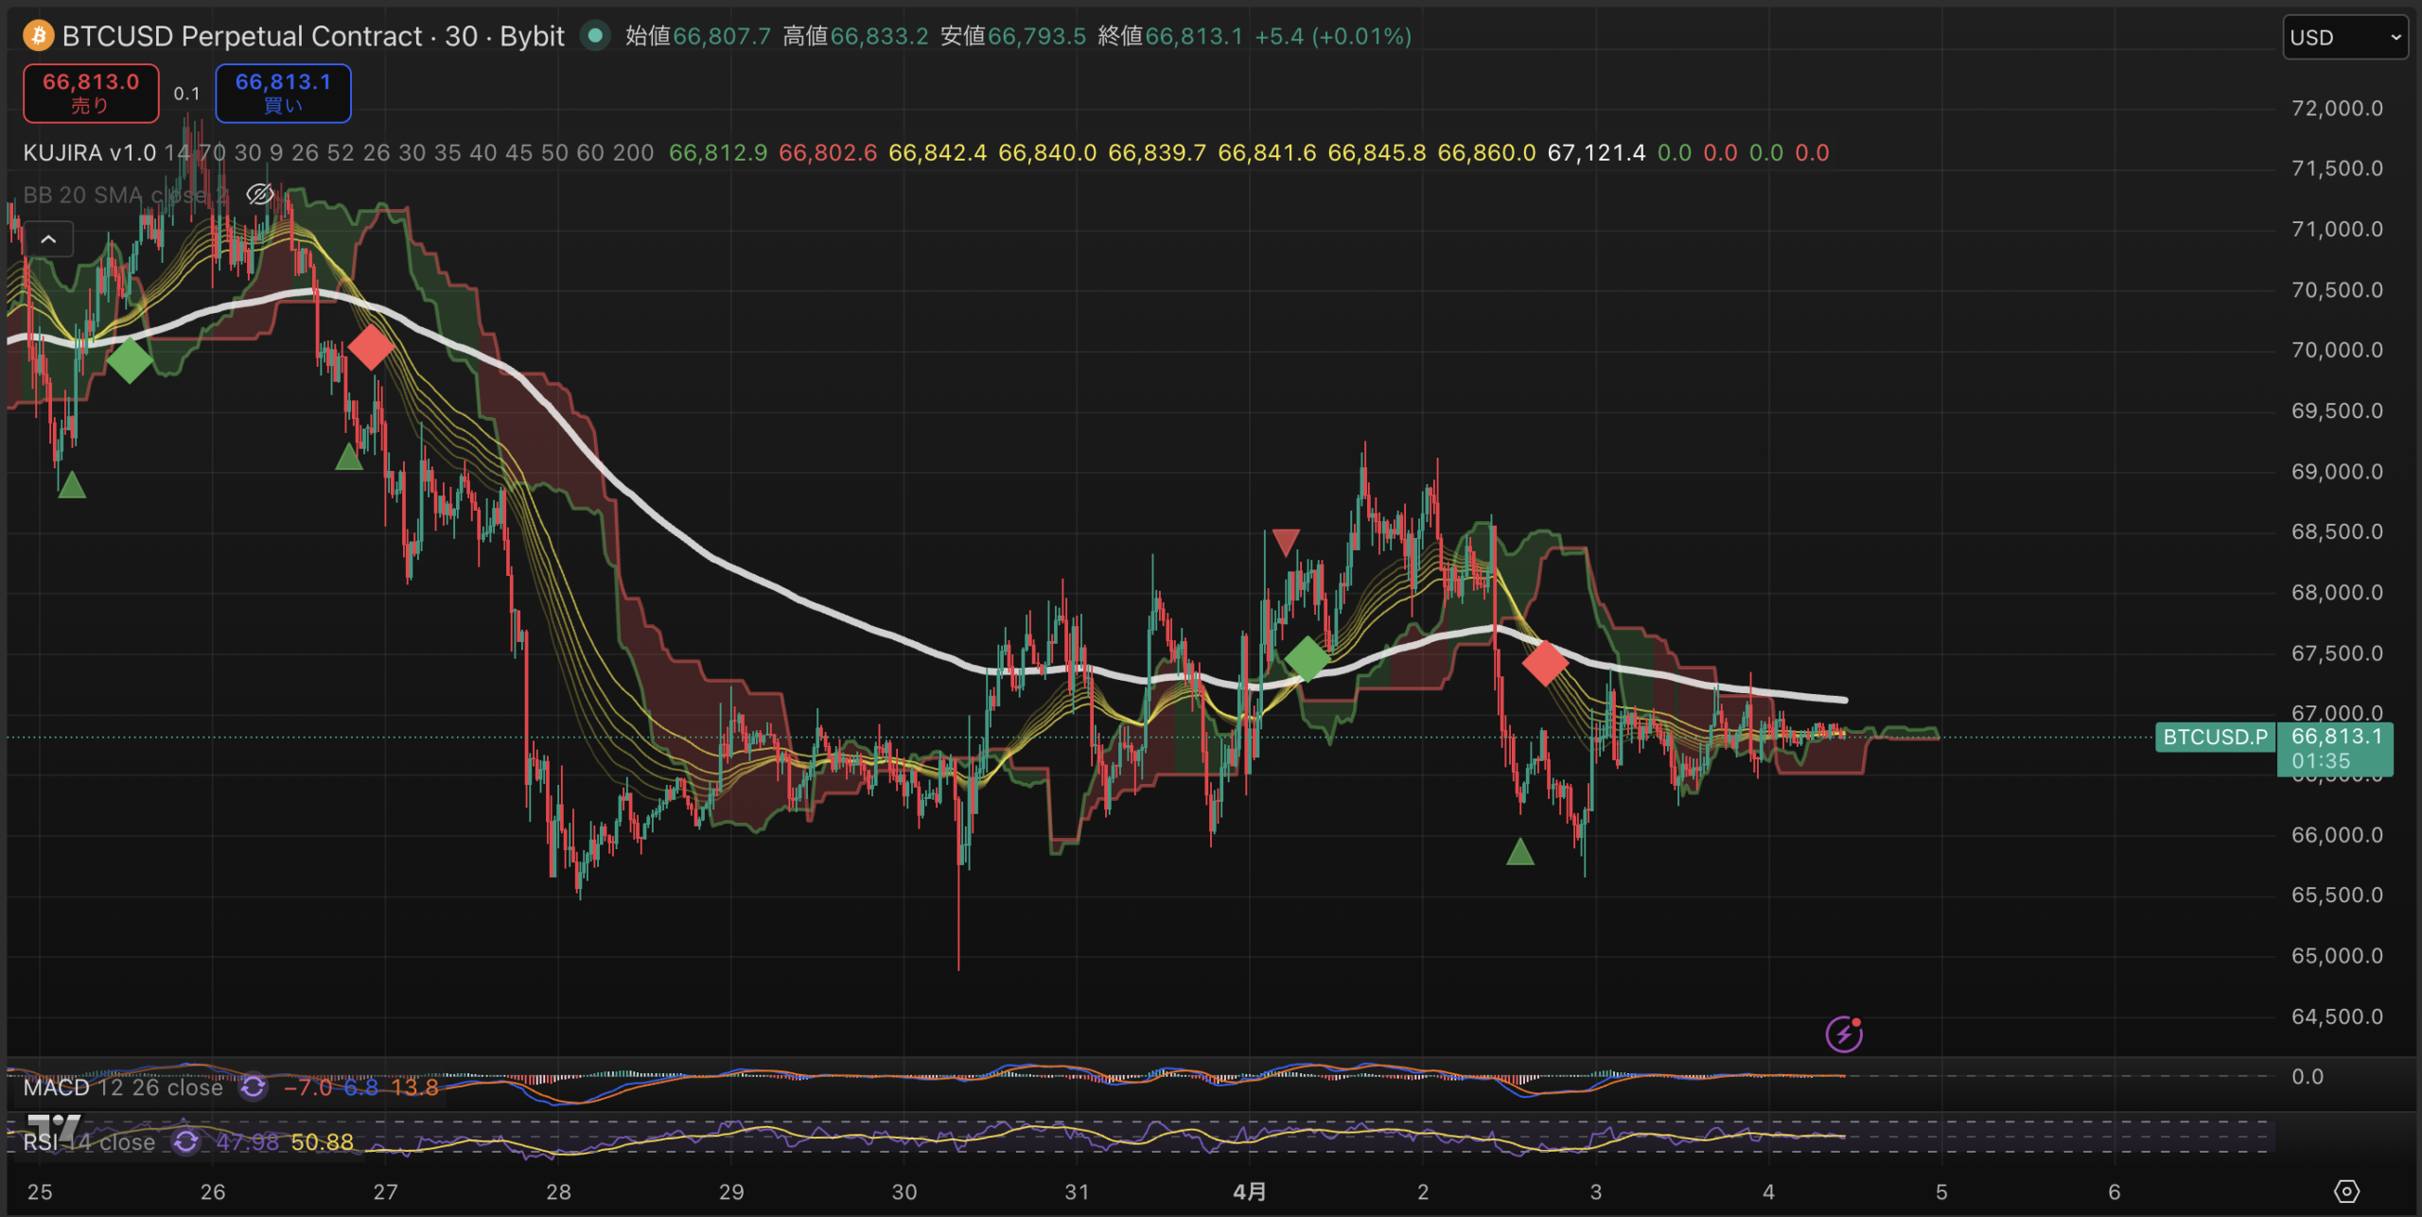Open chart settings hexagon gear icon
Screen dimensions: 2422x1217
point(2346,1191)
